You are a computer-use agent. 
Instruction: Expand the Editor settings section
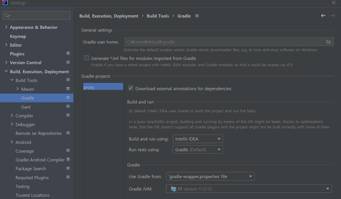coord(6,45)
